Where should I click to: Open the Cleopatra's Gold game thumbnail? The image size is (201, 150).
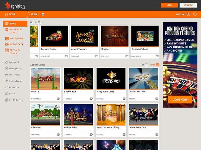click(145, 36)
